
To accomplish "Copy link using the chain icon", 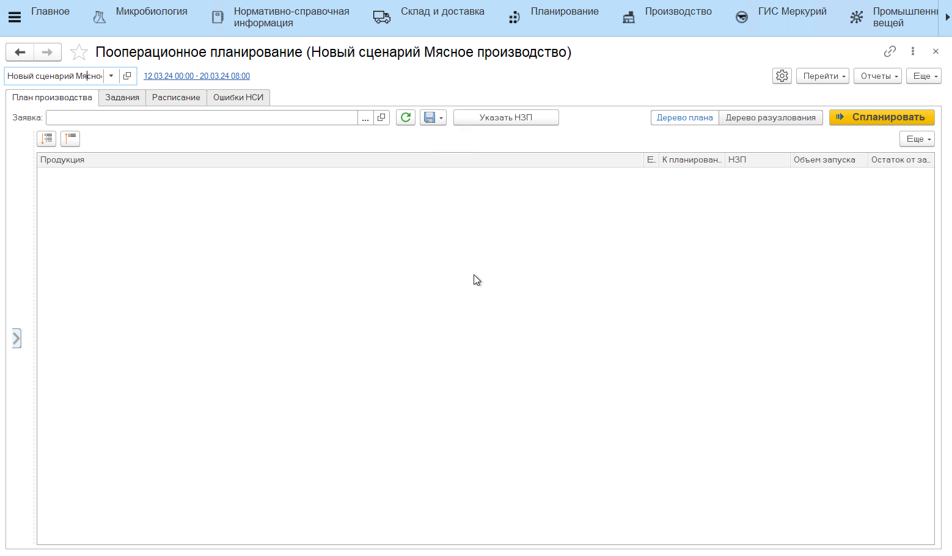I will point(890,51).
